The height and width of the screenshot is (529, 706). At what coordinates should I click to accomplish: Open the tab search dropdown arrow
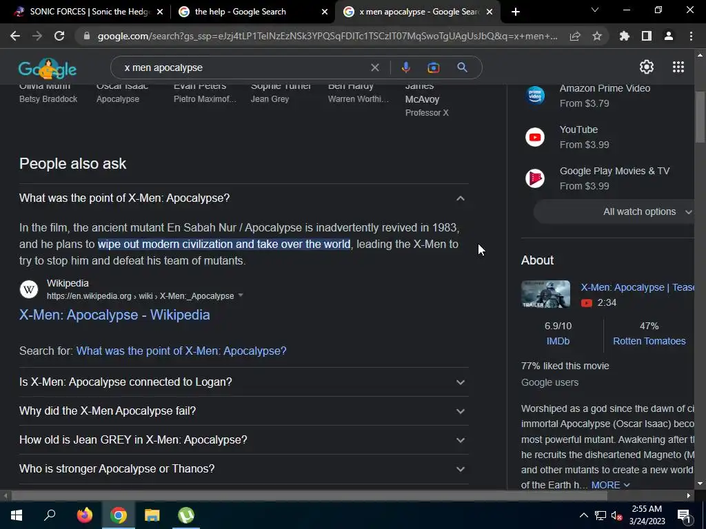(595, 10)
